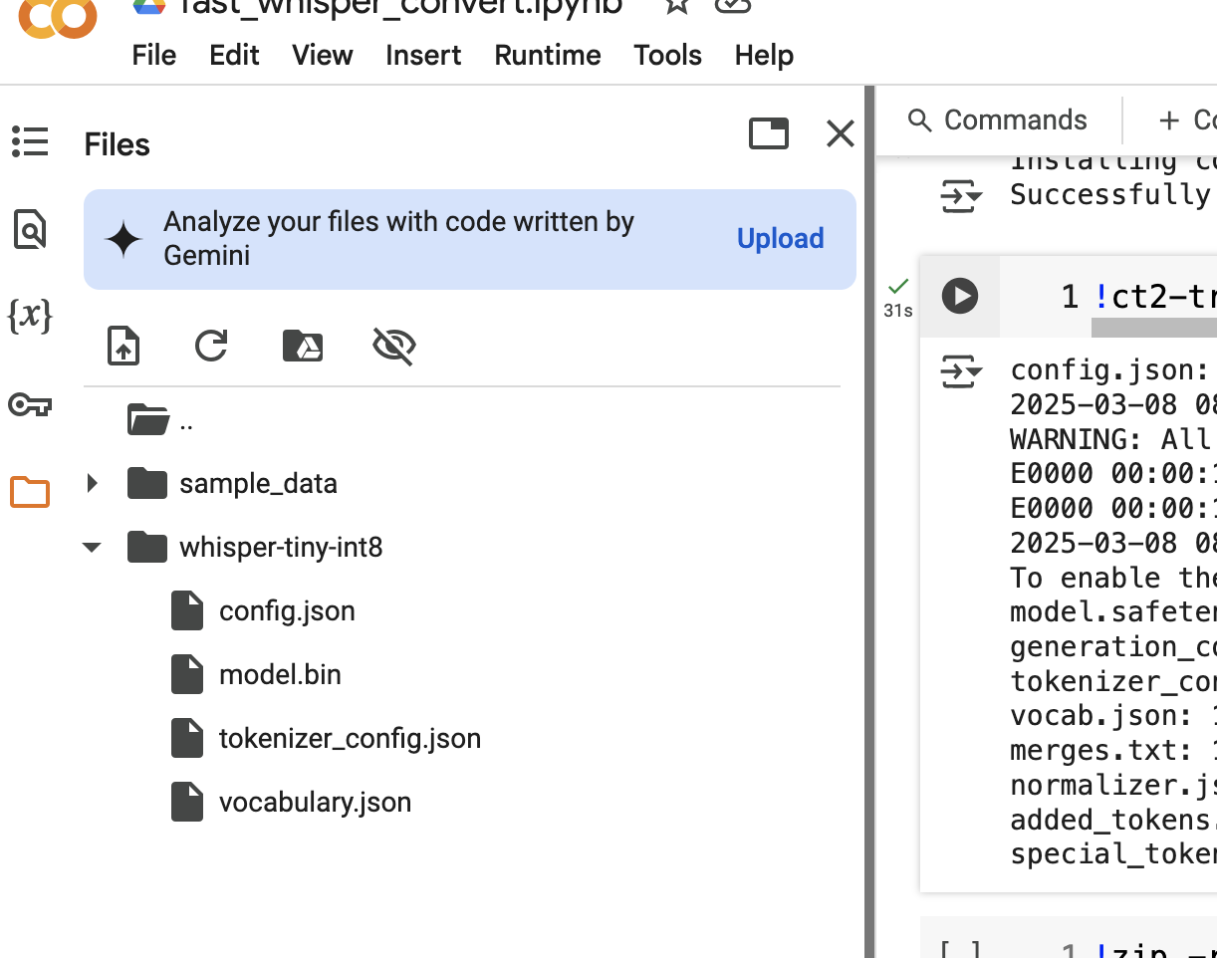Open the variables inspector icon
Viewport: 1217px width, 958px height.
[x=30, y=317]
